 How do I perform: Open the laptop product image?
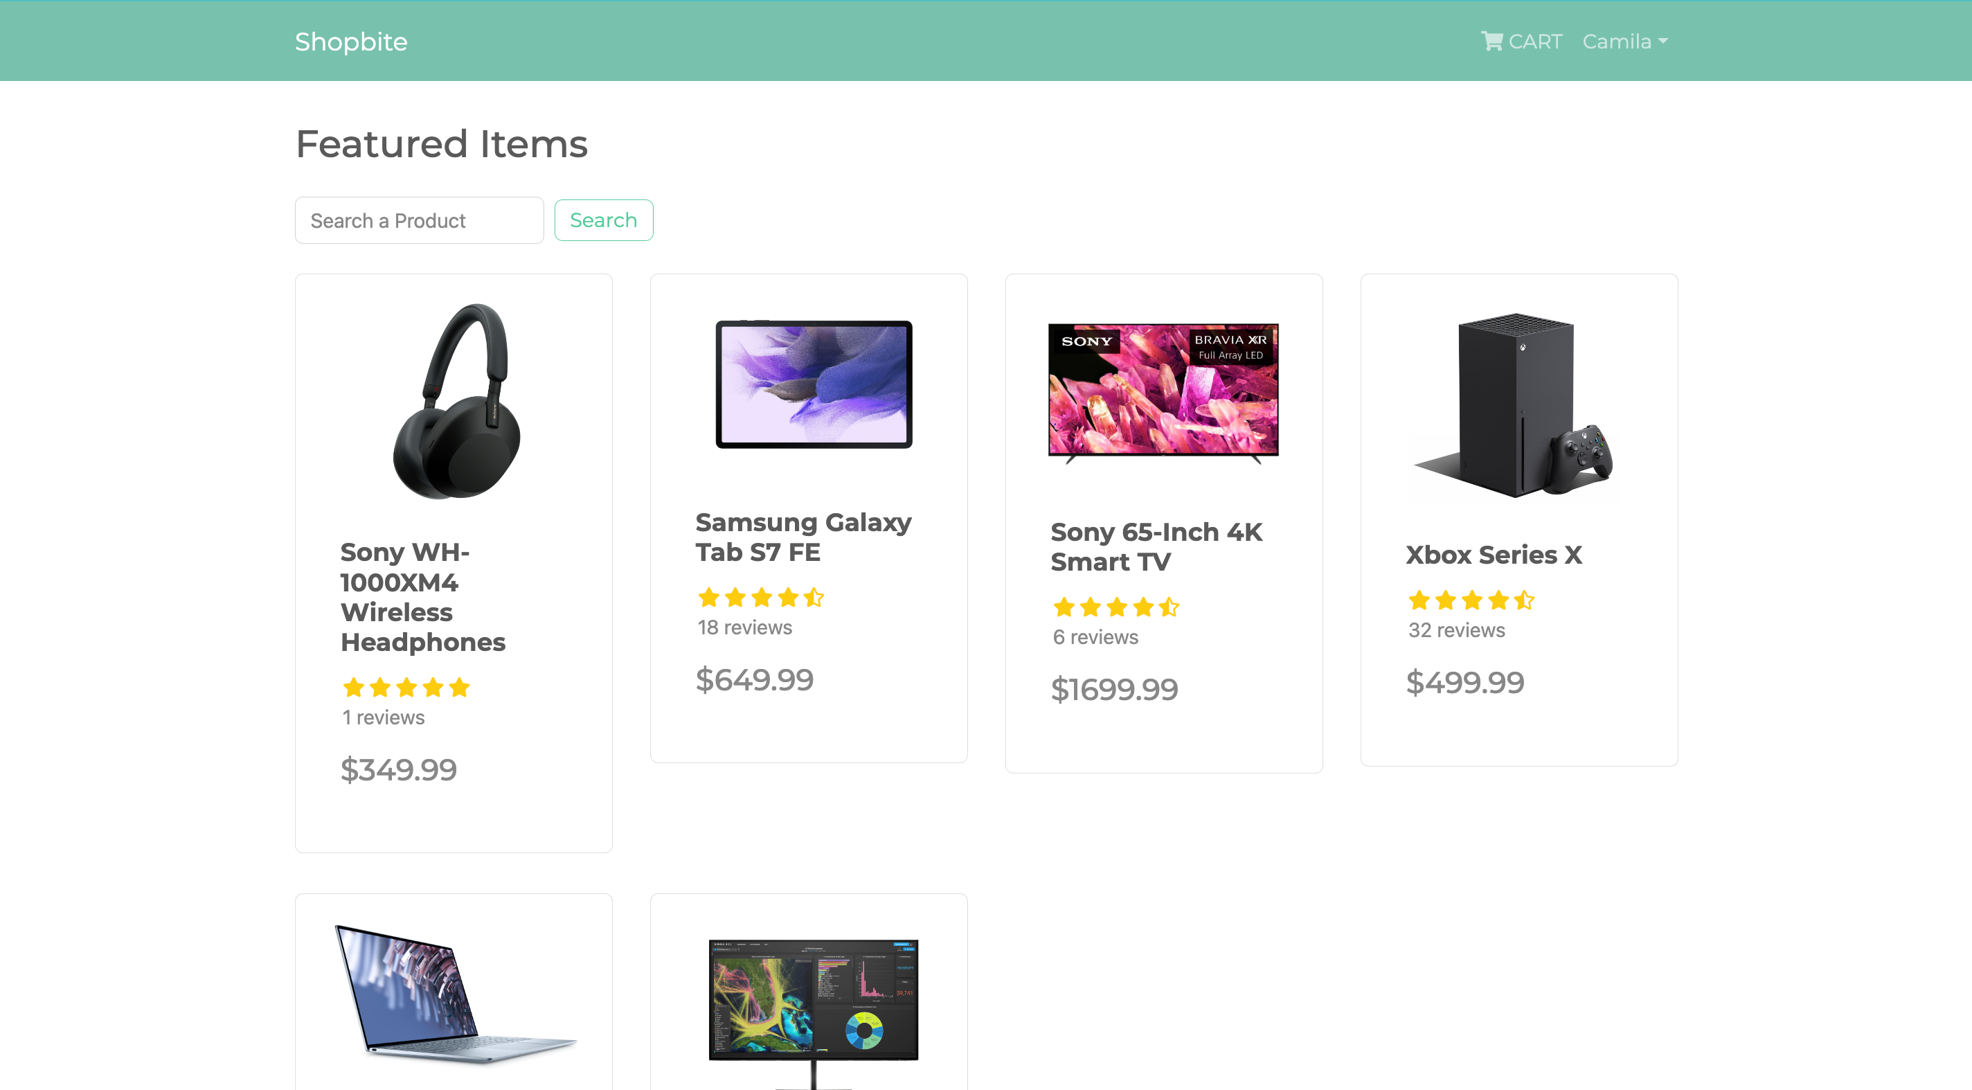pyautogui.click(x=456, y=995)
